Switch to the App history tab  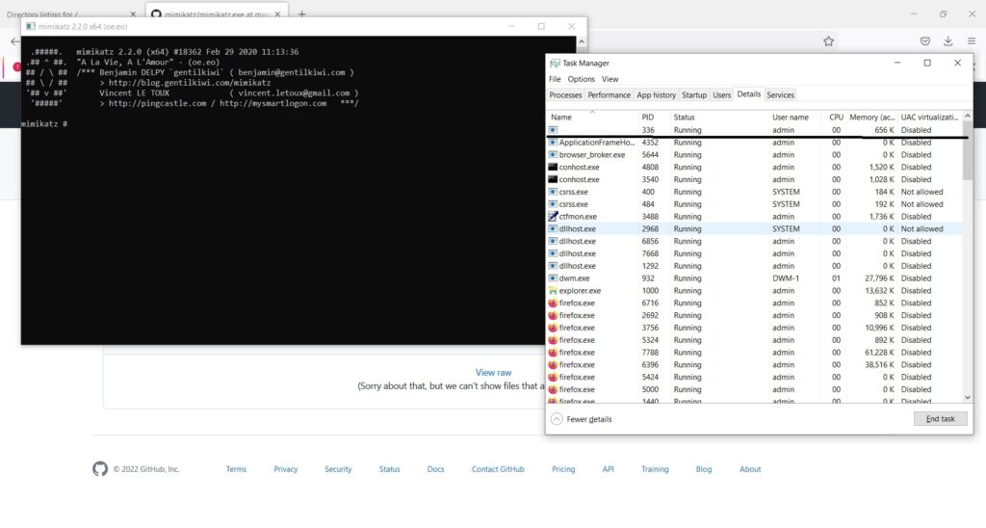pyautogui.click(x=656, y=95)
